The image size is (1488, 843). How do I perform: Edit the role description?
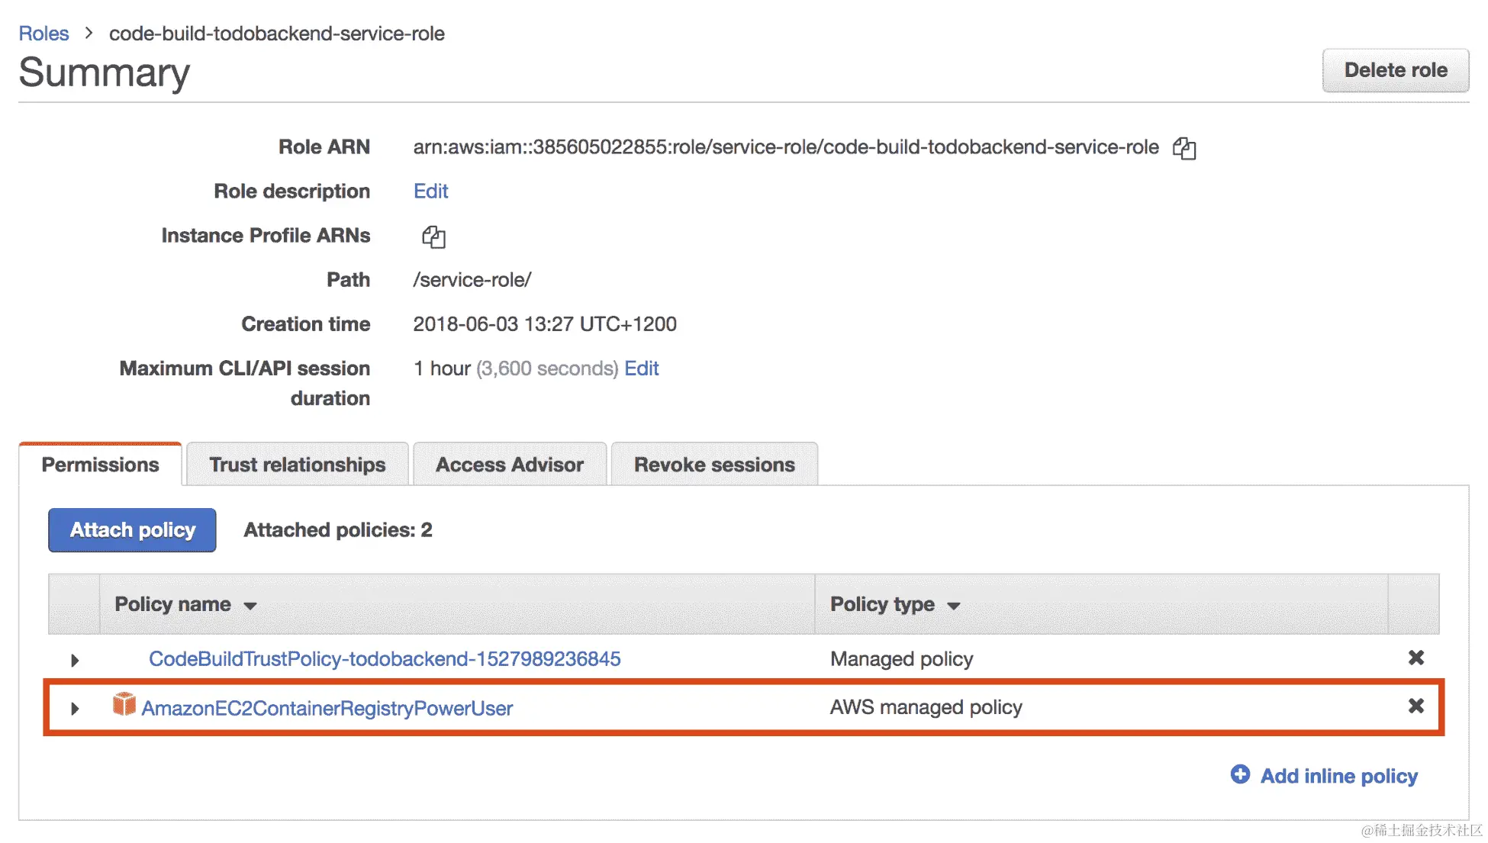(x=430, y=191)
